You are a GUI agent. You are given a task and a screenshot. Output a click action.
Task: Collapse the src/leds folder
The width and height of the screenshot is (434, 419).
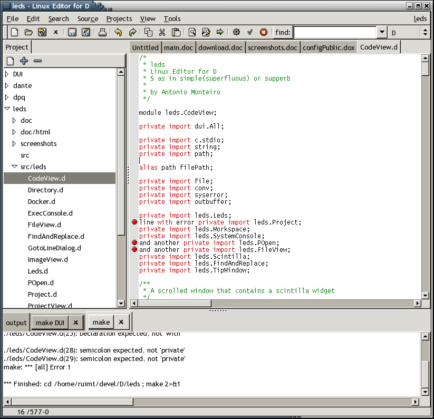click(x=14, y=167)
